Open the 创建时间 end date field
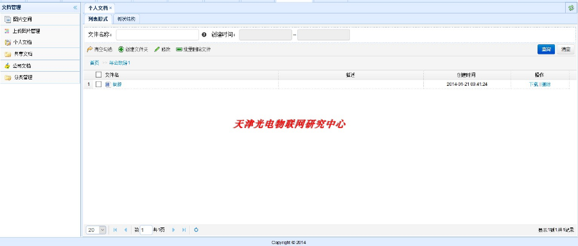 click(324, 35)
